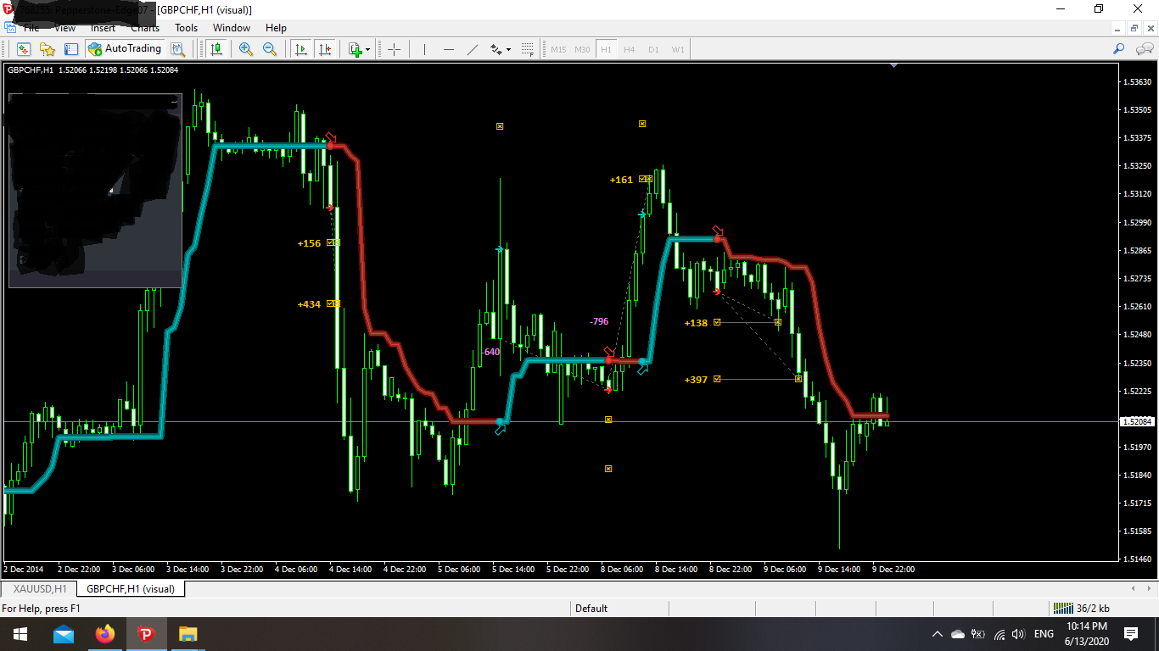Switch chart to candlesticks icon
This screenshot has height=651, width=1159.
click(217, 49)
